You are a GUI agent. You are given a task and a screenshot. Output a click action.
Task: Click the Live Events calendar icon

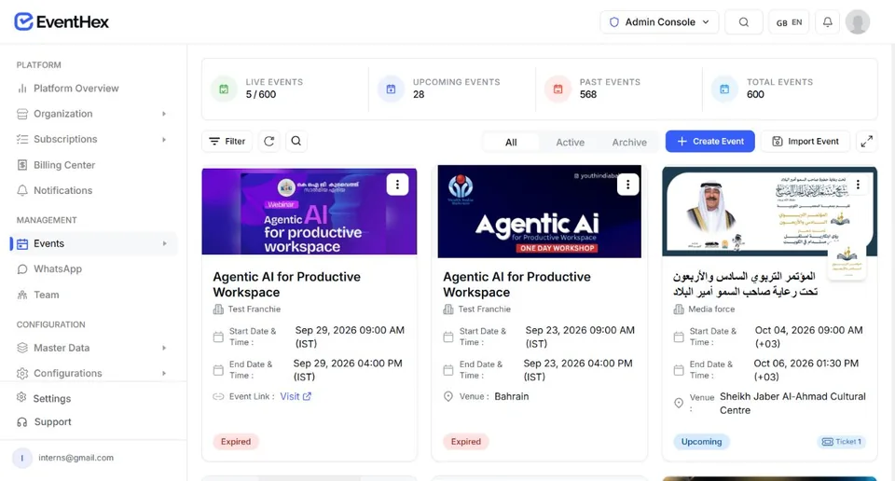click(224, 89)
